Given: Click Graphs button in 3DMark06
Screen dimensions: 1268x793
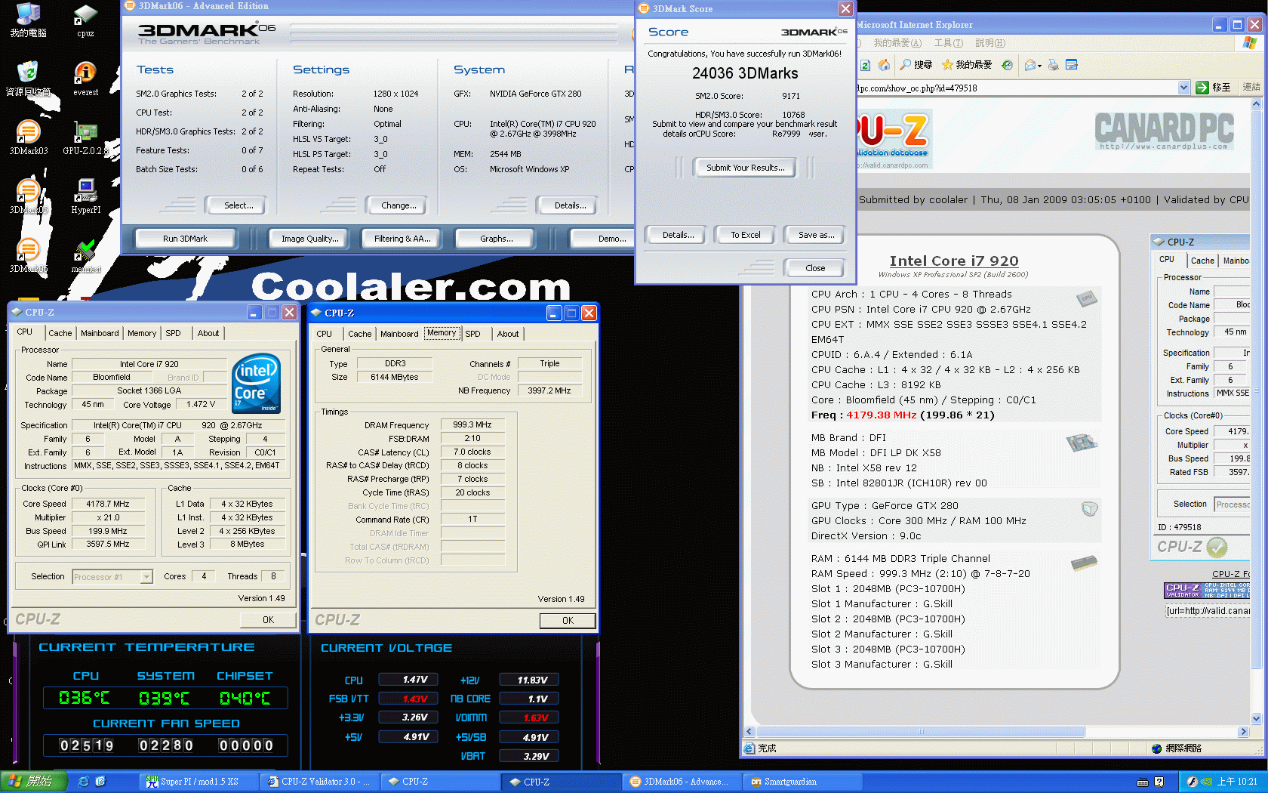Looking at the screenshot, I should [x=496, y=239].
